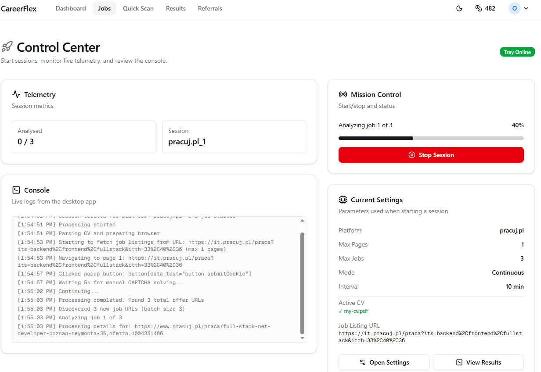Open Settings from Current Settings panel
The image size is (541, 372).
point(383,362)
